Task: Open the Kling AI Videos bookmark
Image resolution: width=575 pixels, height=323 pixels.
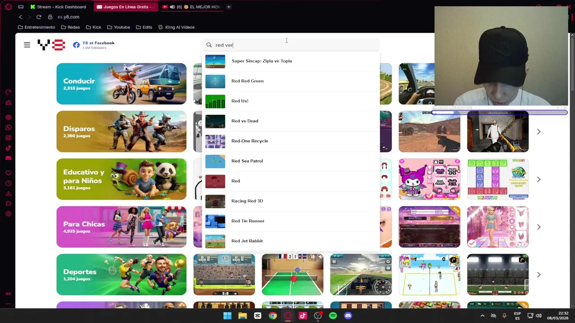Action: (177, 27)
